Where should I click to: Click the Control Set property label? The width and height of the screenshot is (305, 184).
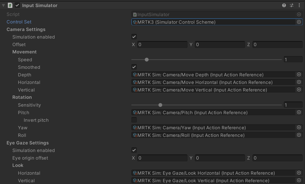click(19, 22)
